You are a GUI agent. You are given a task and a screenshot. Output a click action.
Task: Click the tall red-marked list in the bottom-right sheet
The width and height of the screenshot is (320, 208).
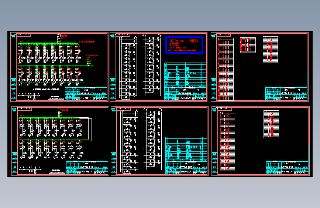(x=227, y=141)
